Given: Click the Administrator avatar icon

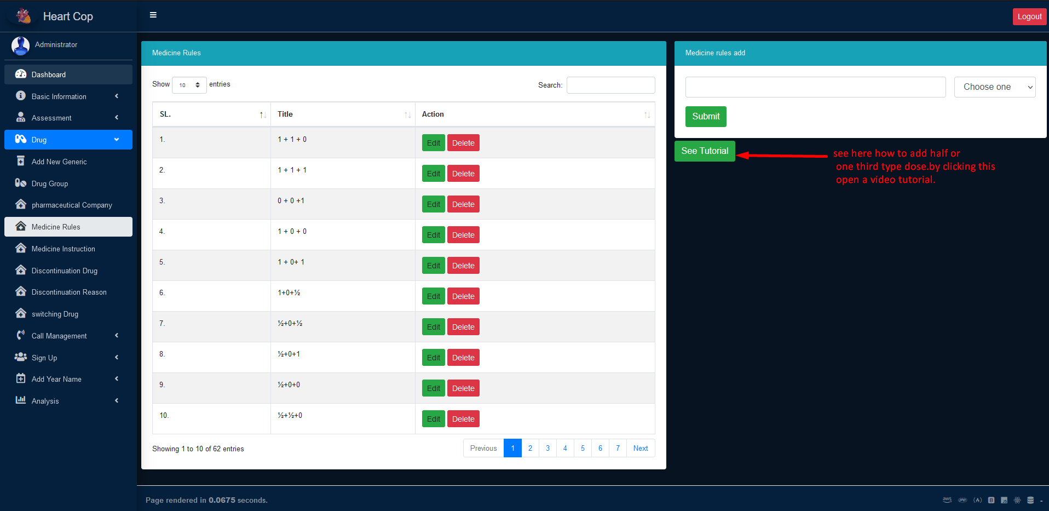Looking at the screenshot, I should 21,45.
